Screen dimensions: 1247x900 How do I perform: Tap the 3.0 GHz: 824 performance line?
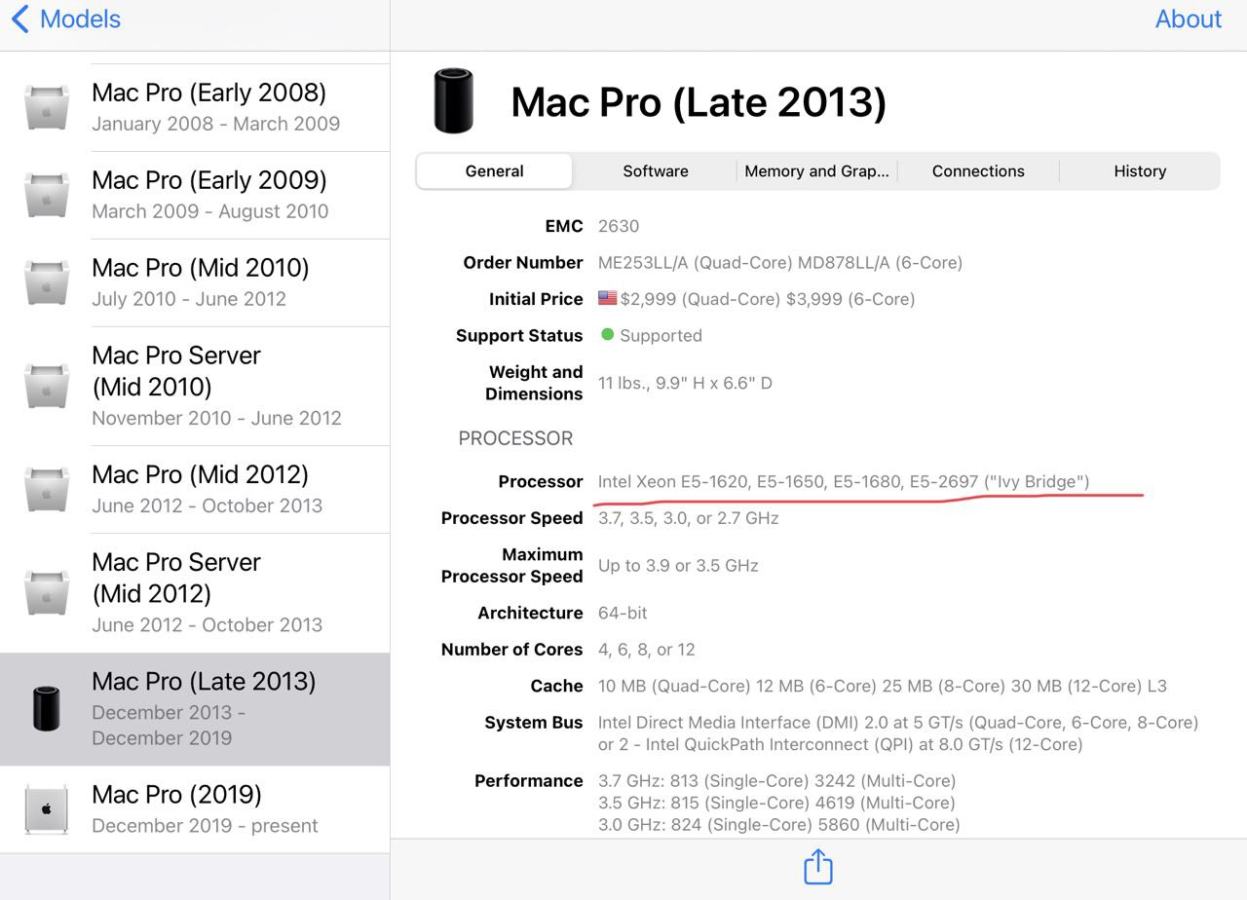pos(779,825)
